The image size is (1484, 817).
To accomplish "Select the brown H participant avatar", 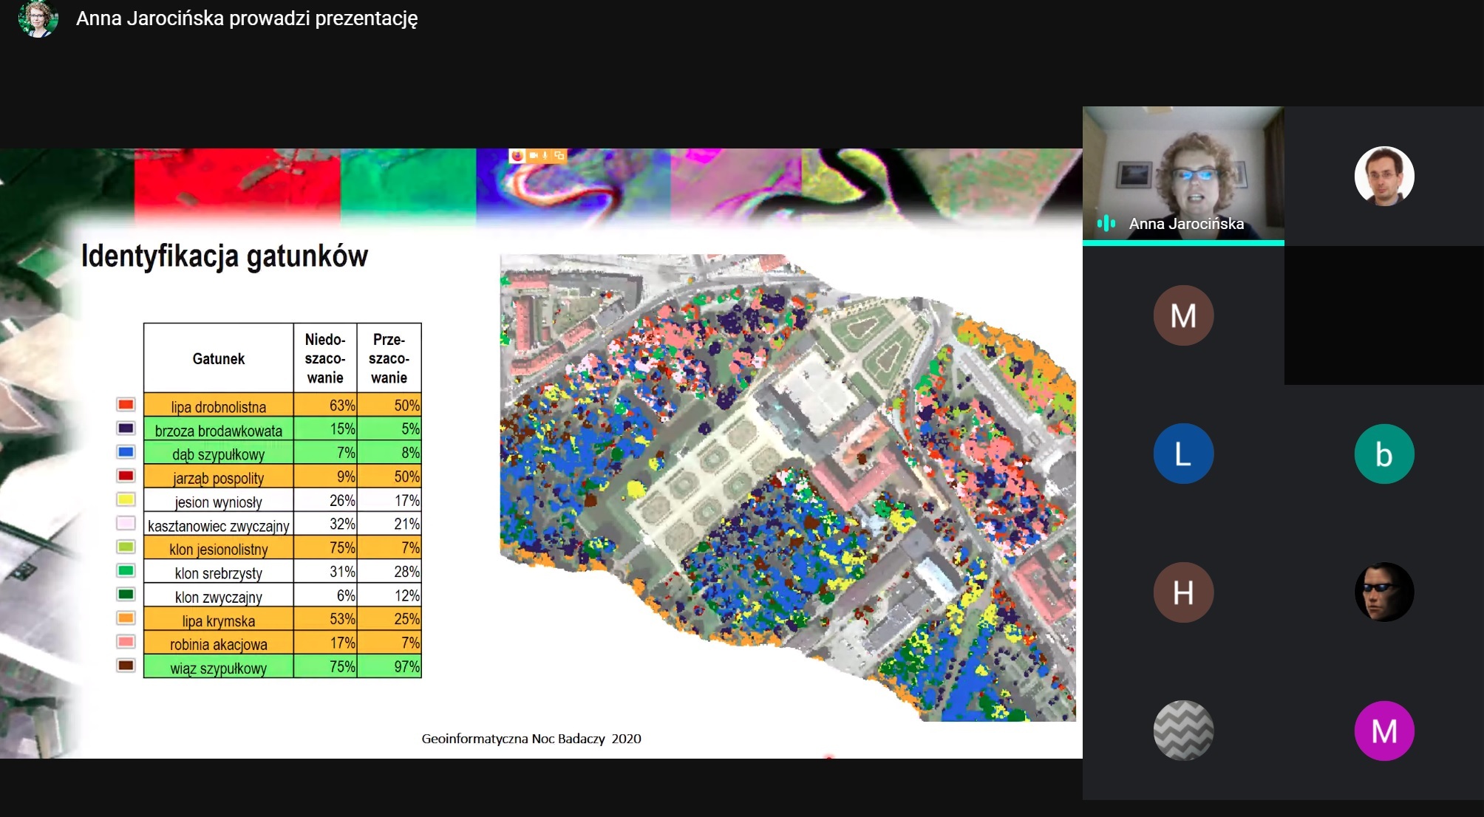I will 1183,592.
